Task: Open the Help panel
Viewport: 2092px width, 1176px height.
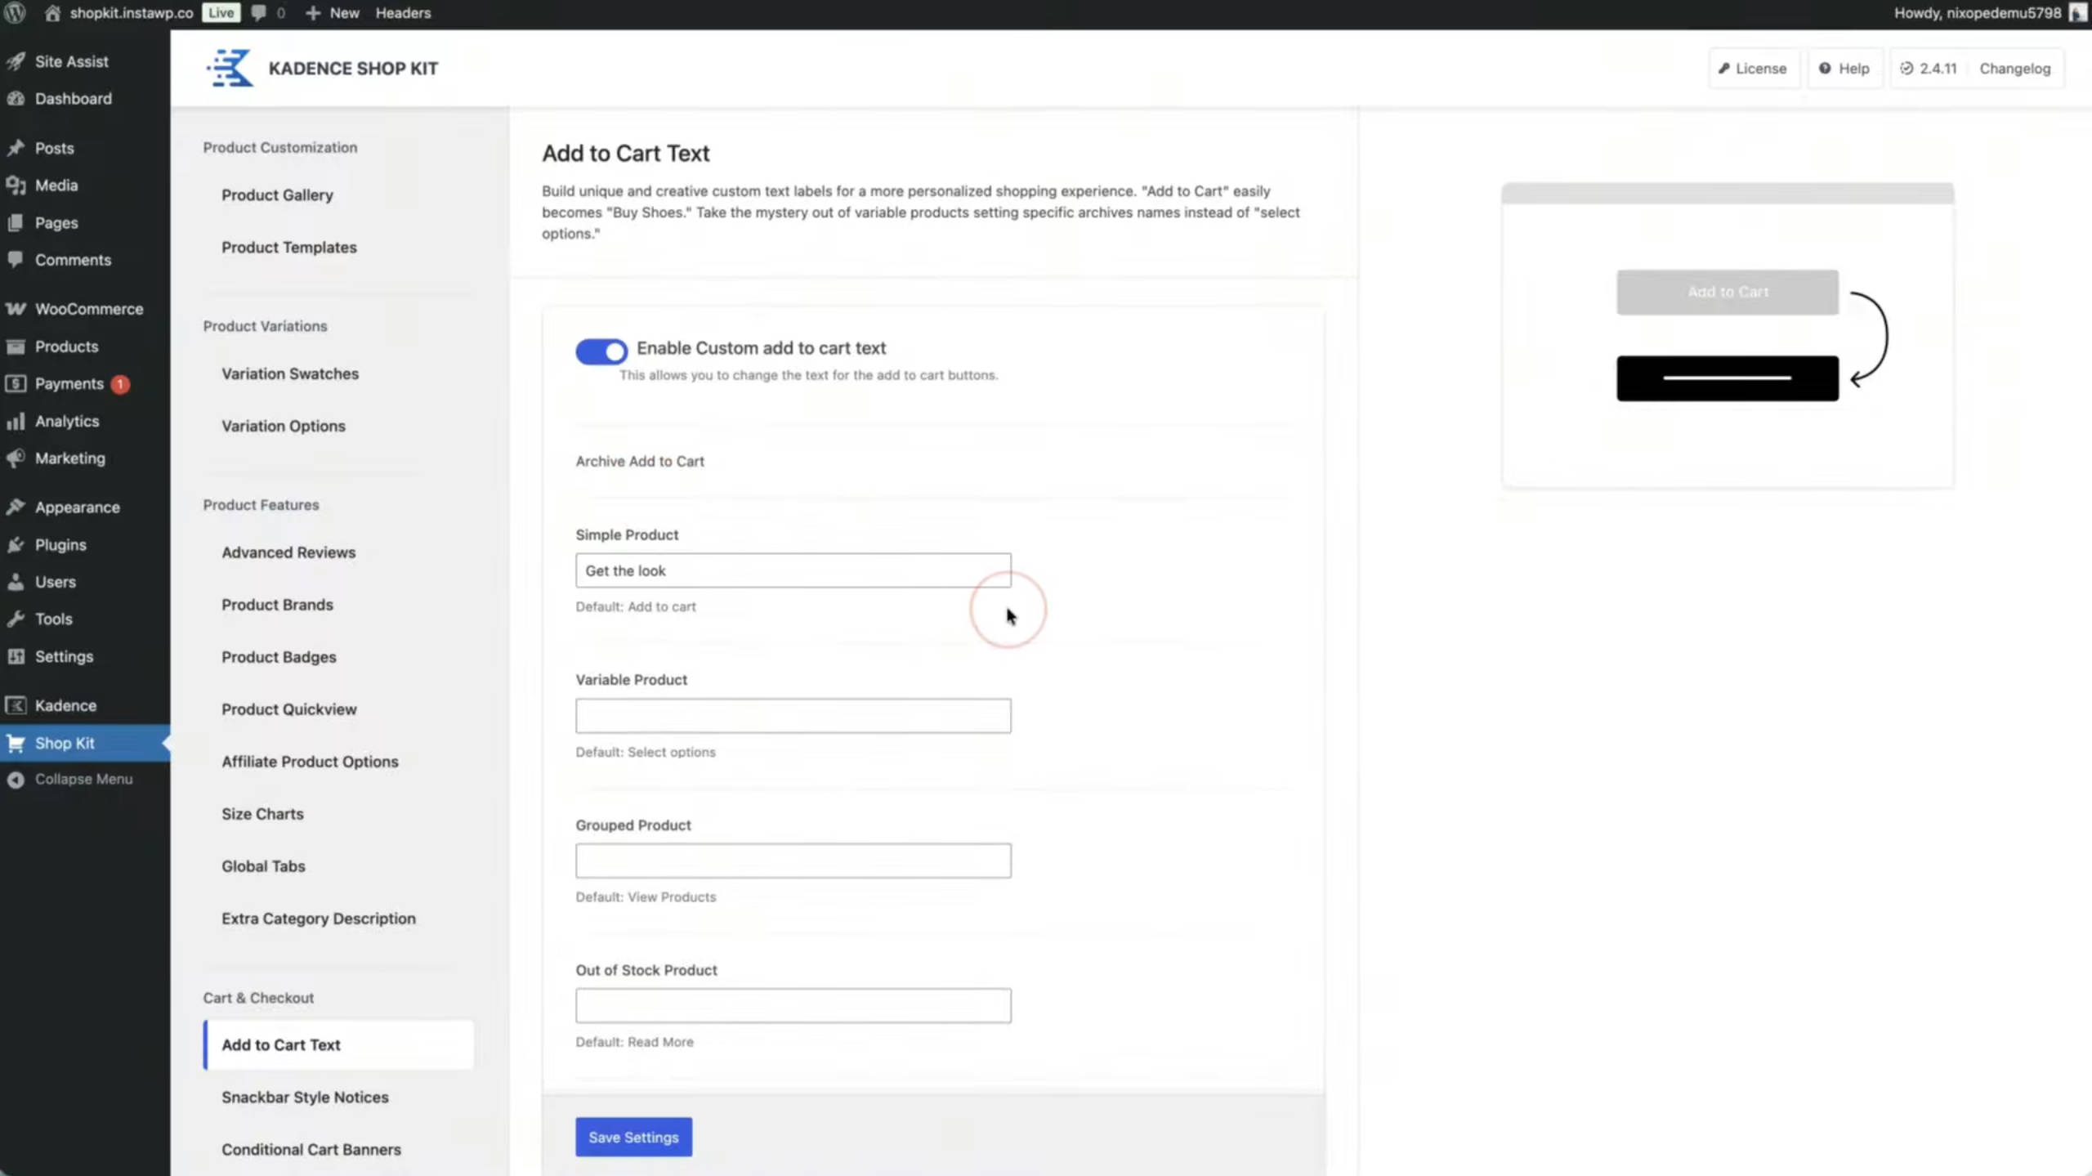Action: click(1845, 68)
